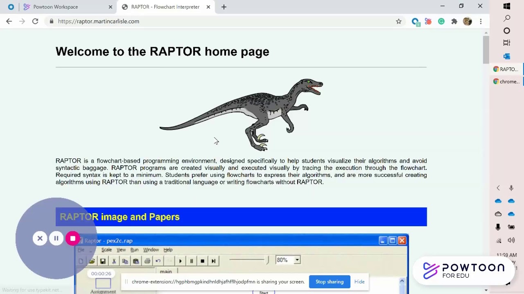Go back to the previous page
524x294 pixels.
point(9,21)
